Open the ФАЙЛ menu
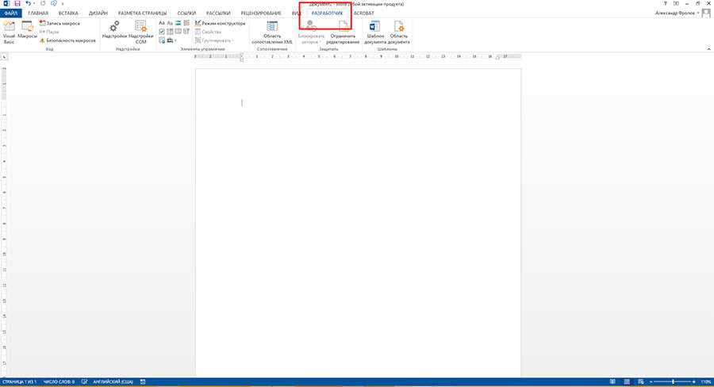Viewport: 714px width, 387px height. coord(12,14)
